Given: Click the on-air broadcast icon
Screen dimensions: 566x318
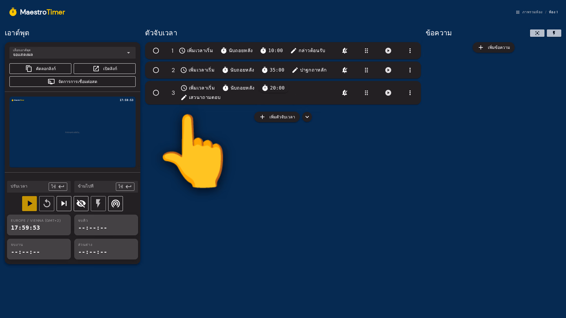Looking at the screenshot, I should [116, 203].
